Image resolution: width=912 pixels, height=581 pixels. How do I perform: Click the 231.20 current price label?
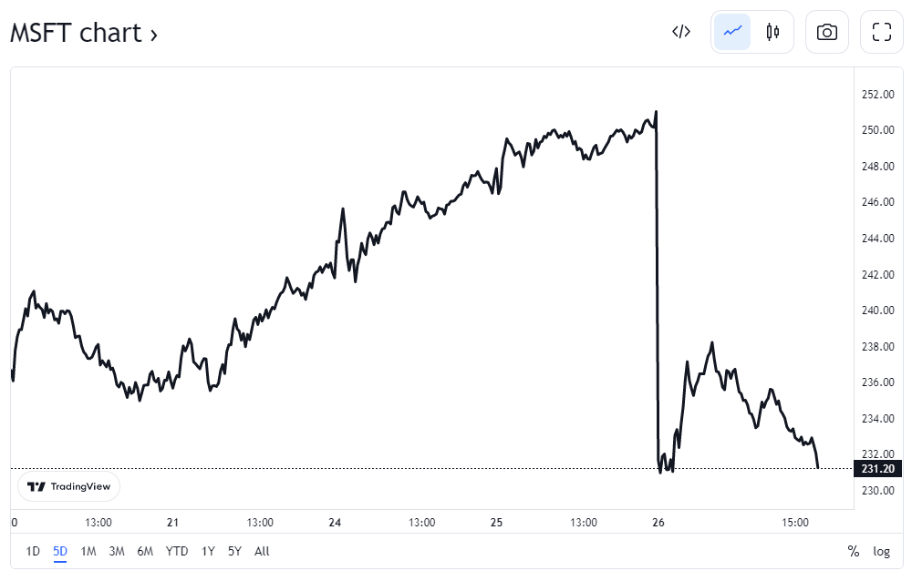(877, 469)
